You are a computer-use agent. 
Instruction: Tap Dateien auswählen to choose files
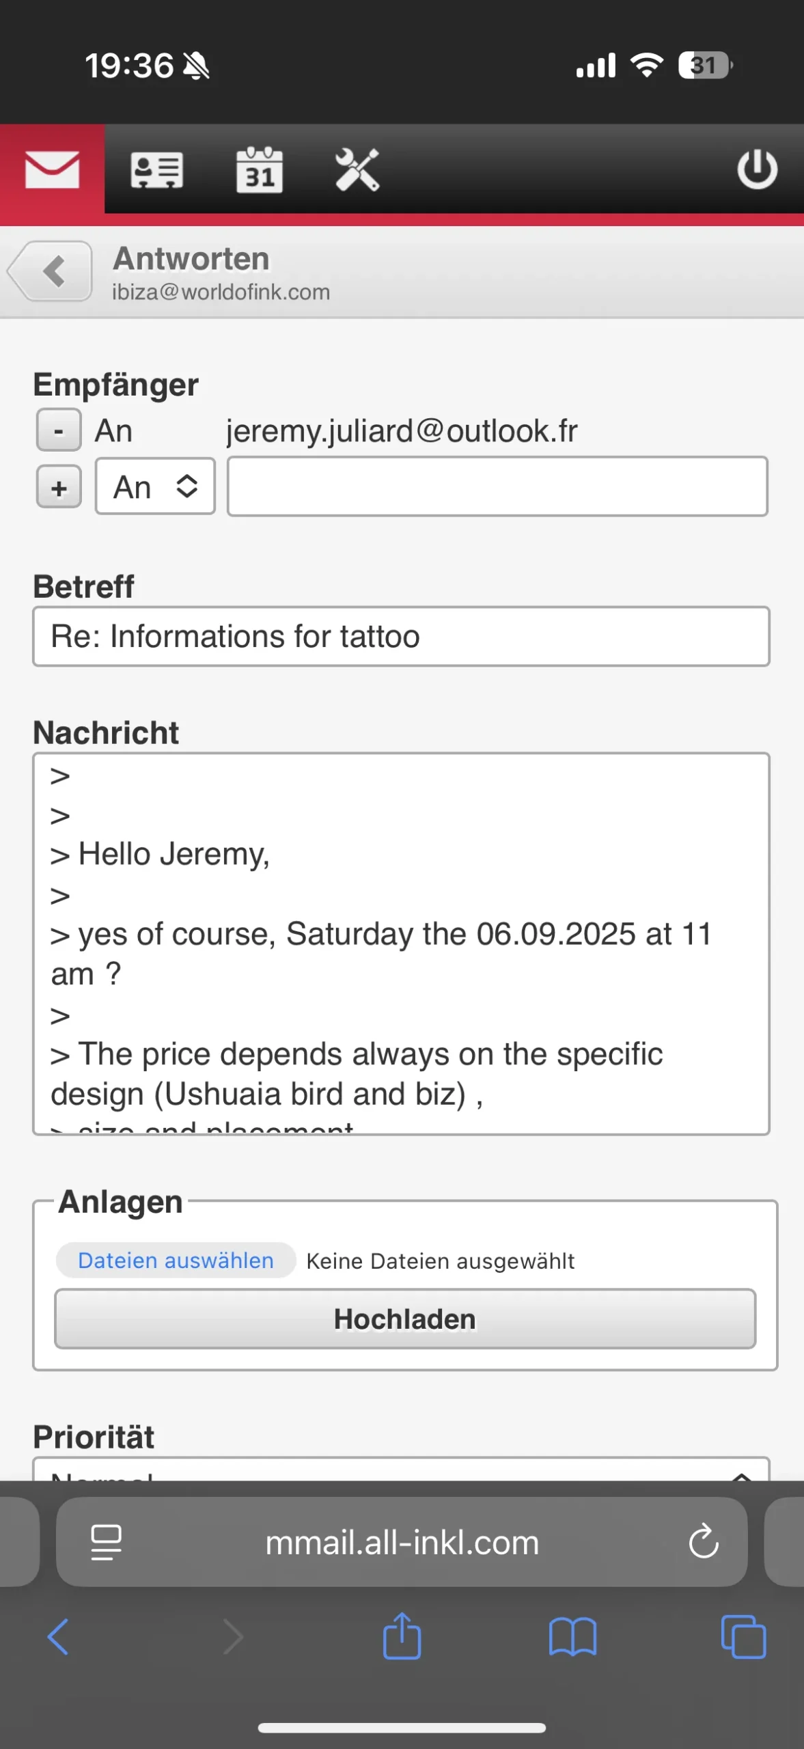[x=176, y=1261]
